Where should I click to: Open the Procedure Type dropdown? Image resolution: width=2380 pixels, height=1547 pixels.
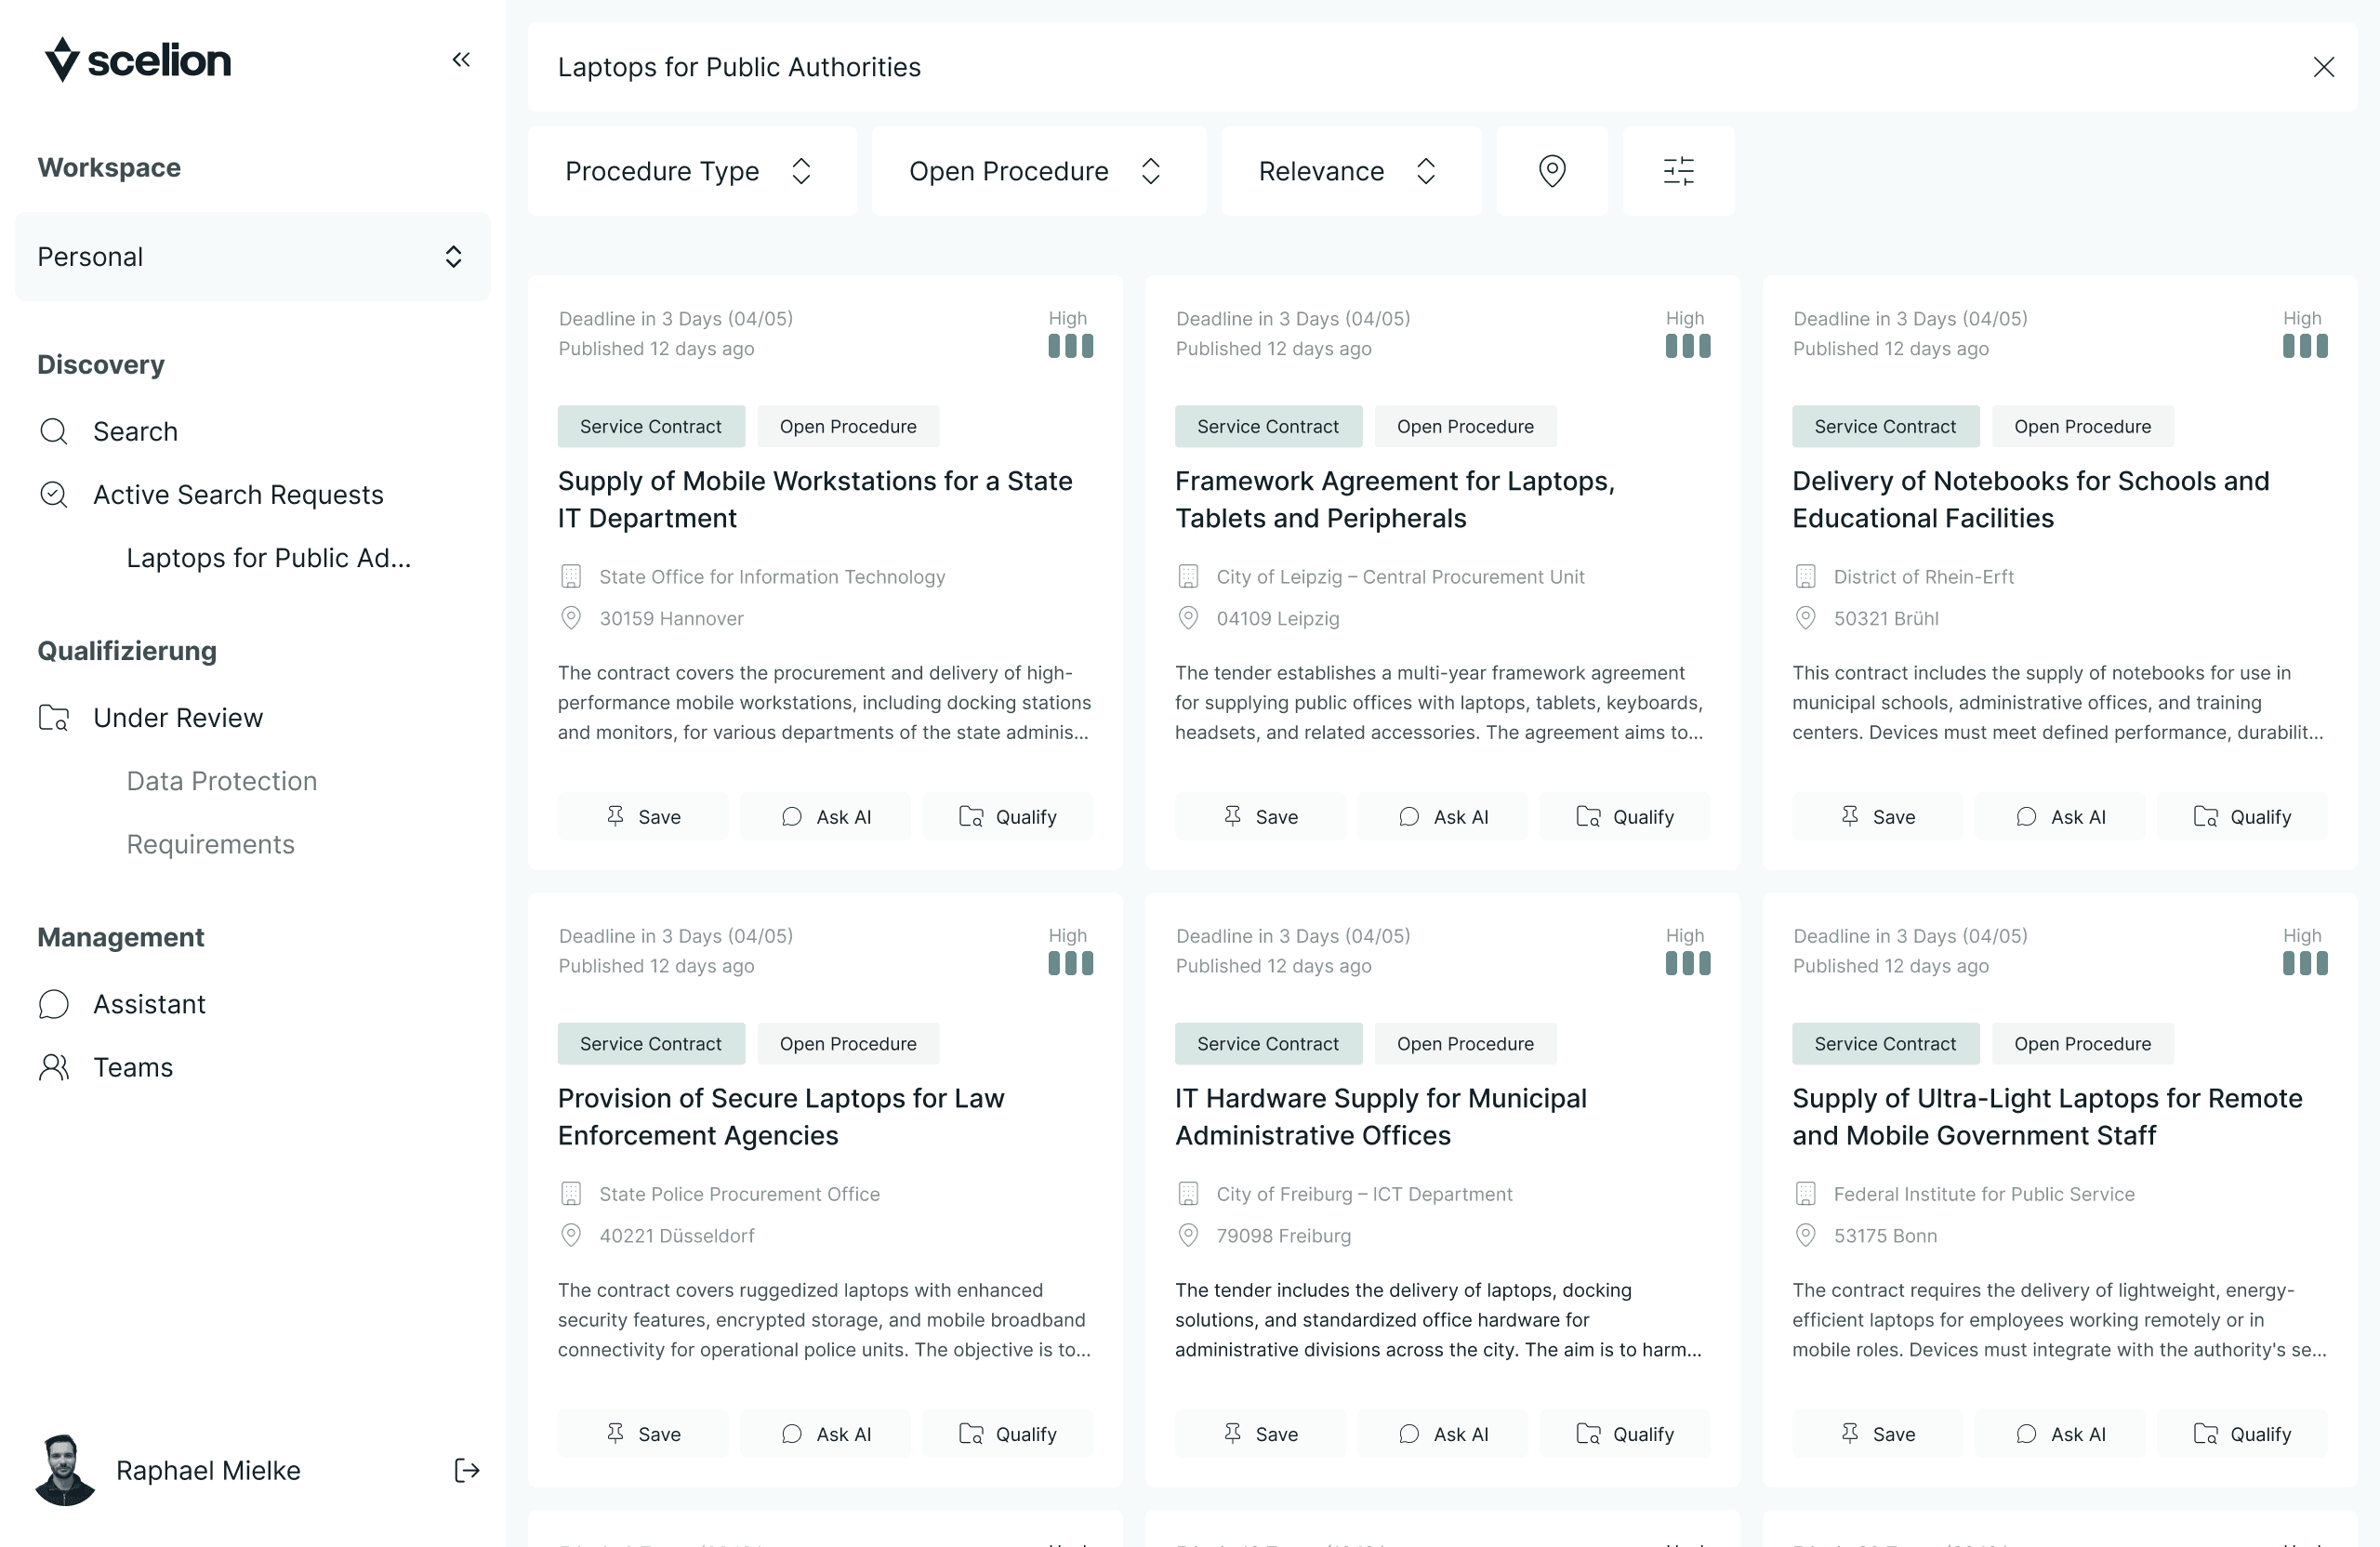tap(691, 170)
